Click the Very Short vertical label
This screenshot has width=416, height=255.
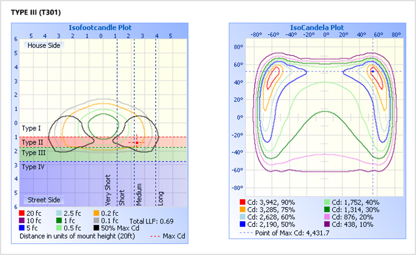click(x=108, y=190)
